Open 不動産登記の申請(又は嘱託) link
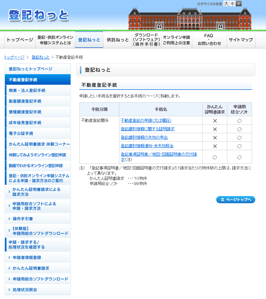 coord(146,121)
